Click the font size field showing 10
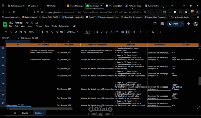The height and width of the screenshot is (118, 201). click(x=87, y=32)
